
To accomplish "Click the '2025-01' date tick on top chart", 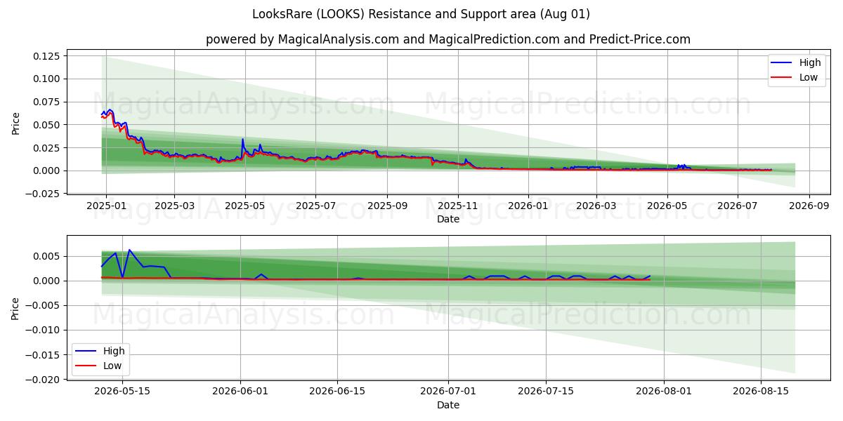I will pyautogui.click(x=106, y=206).
